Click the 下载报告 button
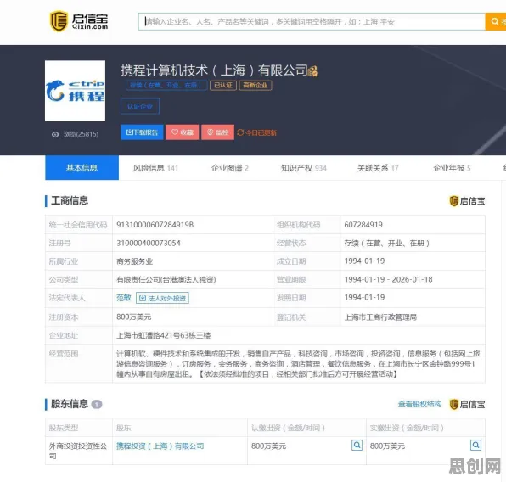 [142, 132]
